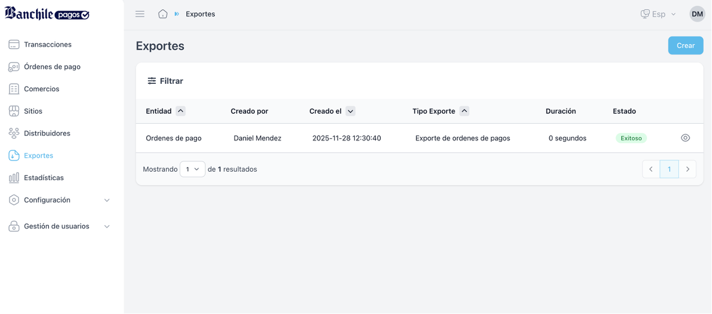Click the Exportes download icon in sidebar
The height and width of the screenshot is (314, 712).
click(x=14, y=156)
